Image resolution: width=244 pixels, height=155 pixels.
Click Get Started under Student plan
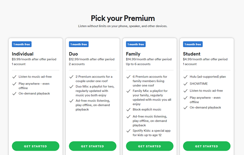click(x=207, y=146)
